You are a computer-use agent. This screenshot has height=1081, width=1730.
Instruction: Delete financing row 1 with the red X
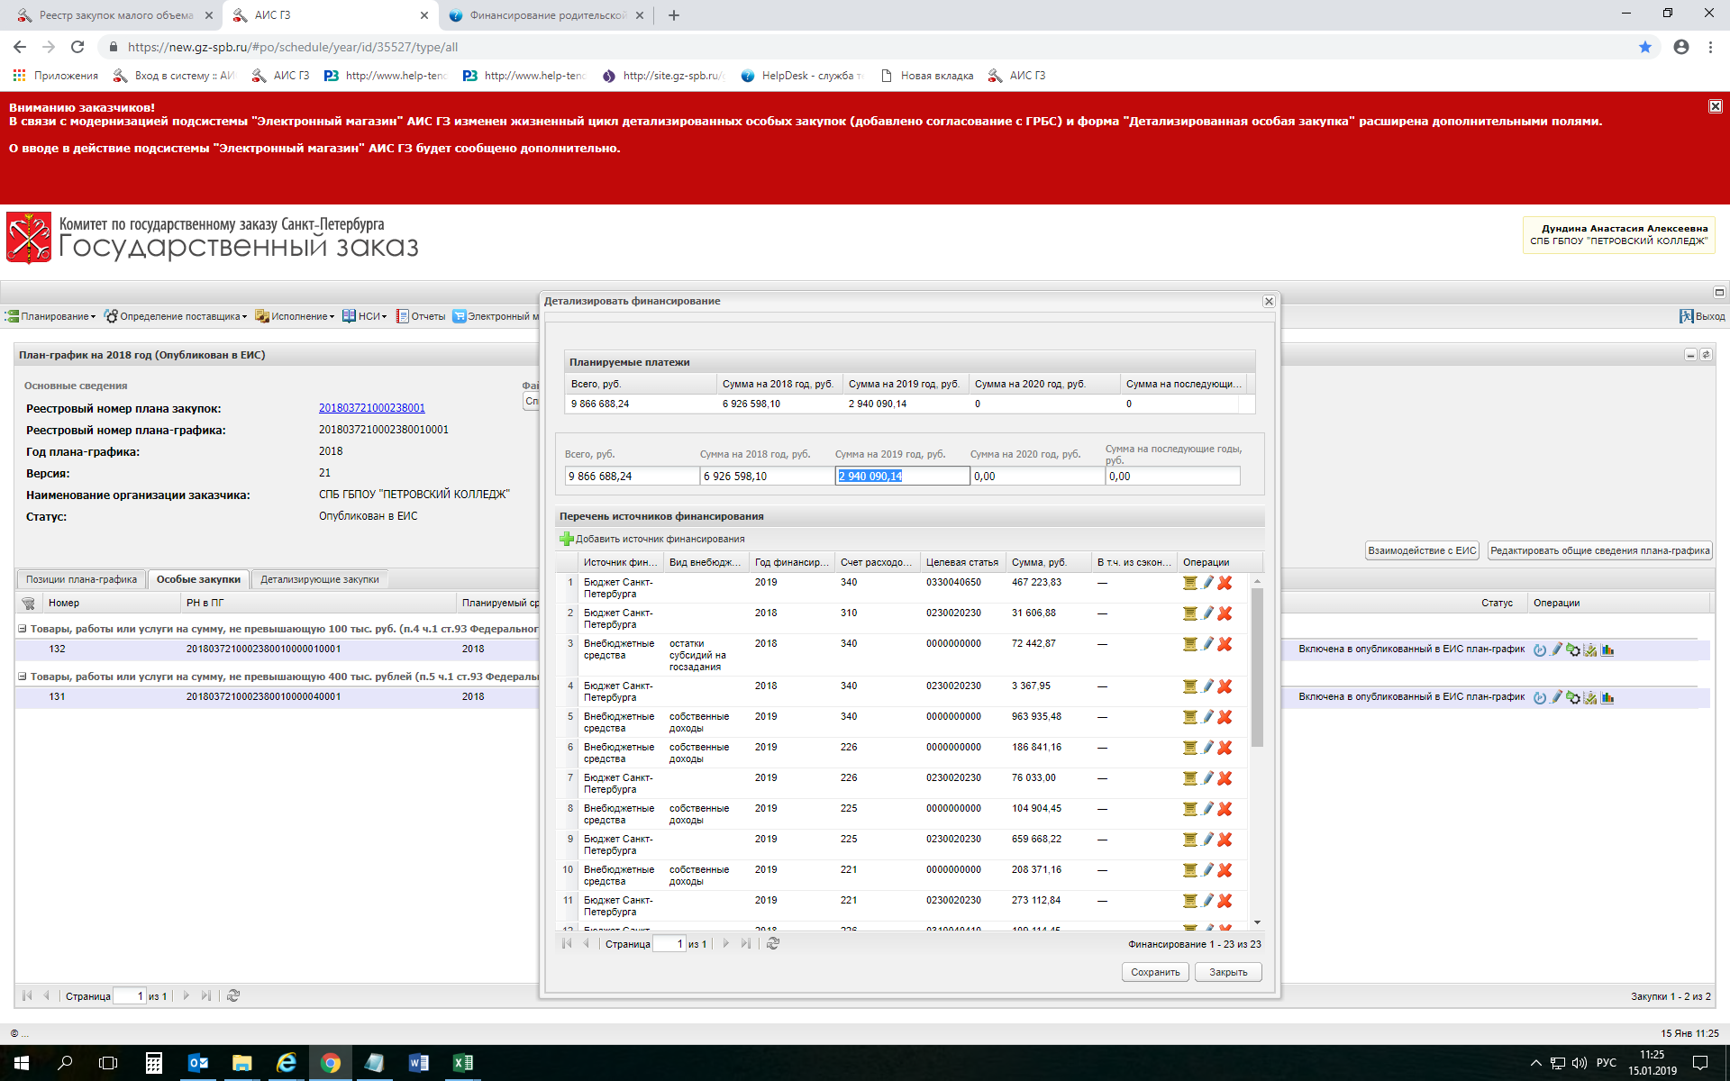tap(1225, 583)
